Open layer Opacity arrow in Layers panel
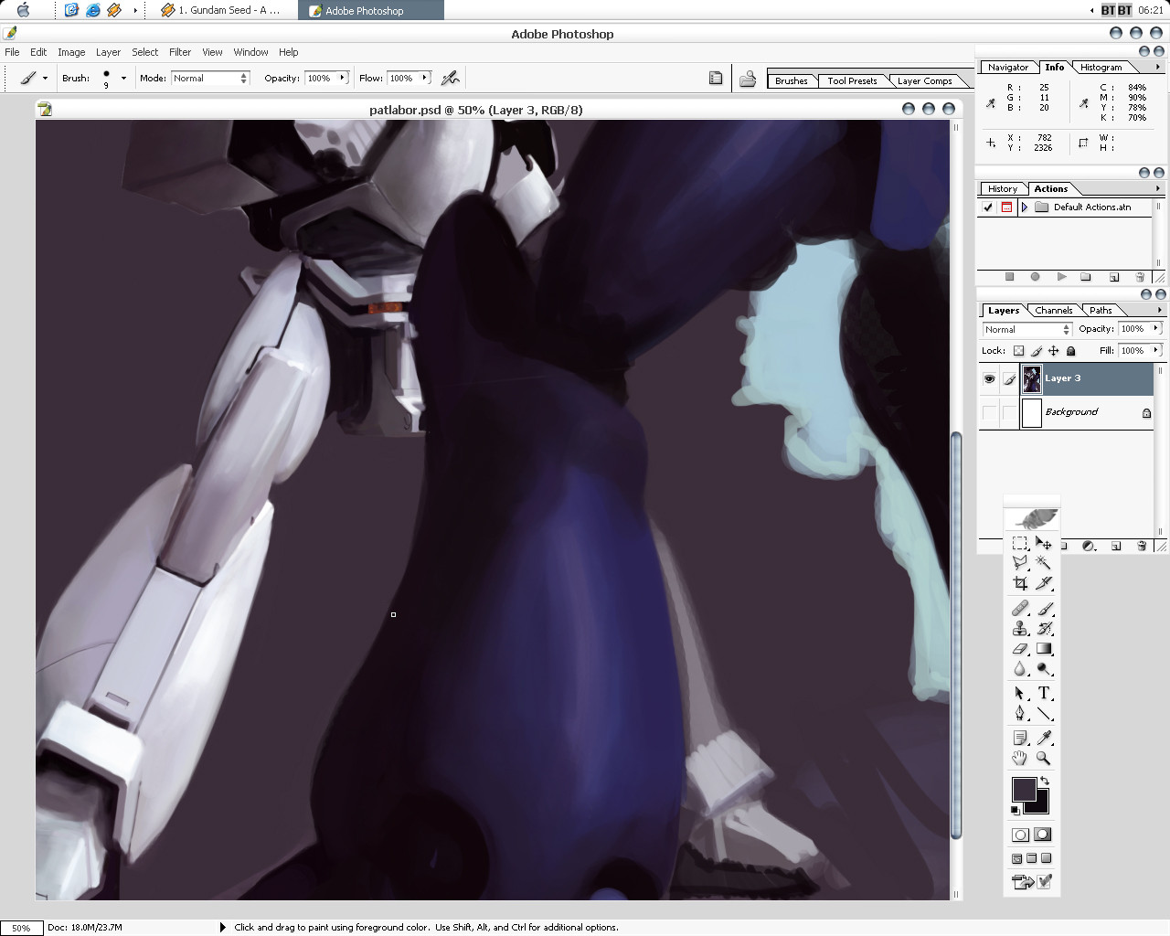 tap(1156, 329)
